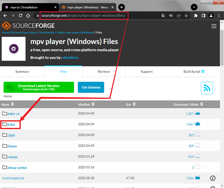
Task: Toggle the side panel icon
Action: click(203, 16)
